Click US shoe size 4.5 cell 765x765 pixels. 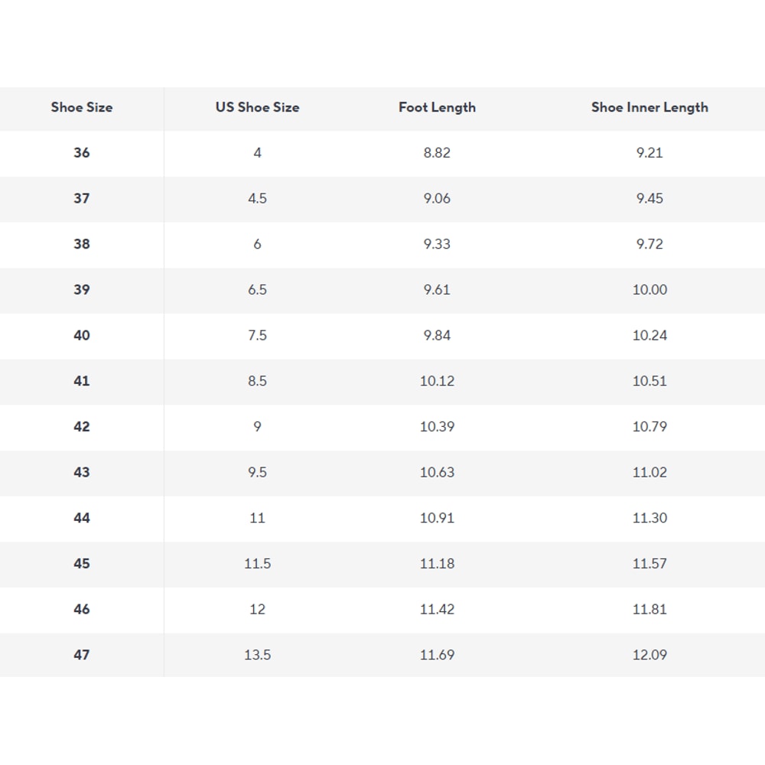(257, 199)
